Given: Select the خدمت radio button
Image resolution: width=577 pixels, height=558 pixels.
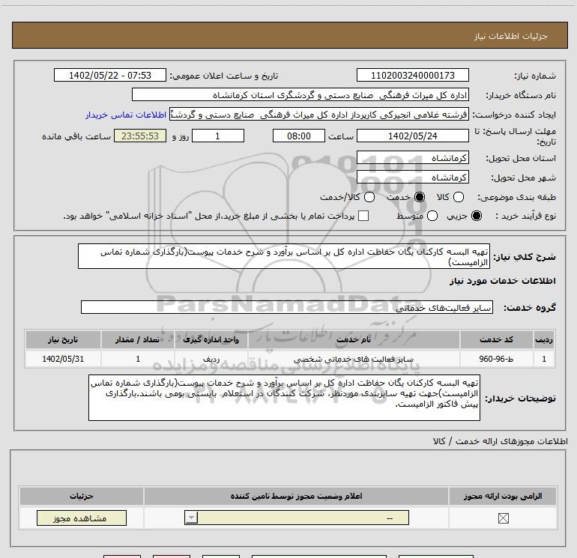Looking at the screenshot, I should (419, 197).
